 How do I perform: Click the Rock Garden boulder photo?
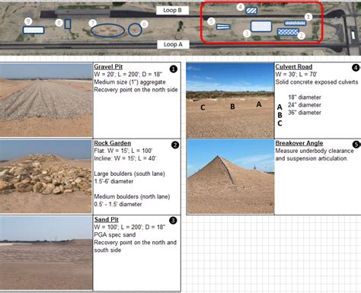(46, 177)
